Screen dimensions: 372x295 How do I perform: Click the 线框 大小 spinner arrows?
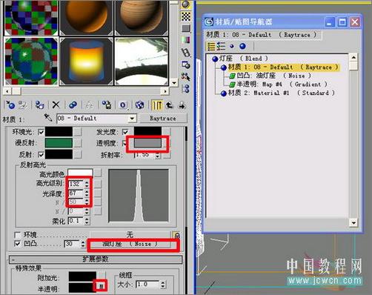click(x=162, y=285)
